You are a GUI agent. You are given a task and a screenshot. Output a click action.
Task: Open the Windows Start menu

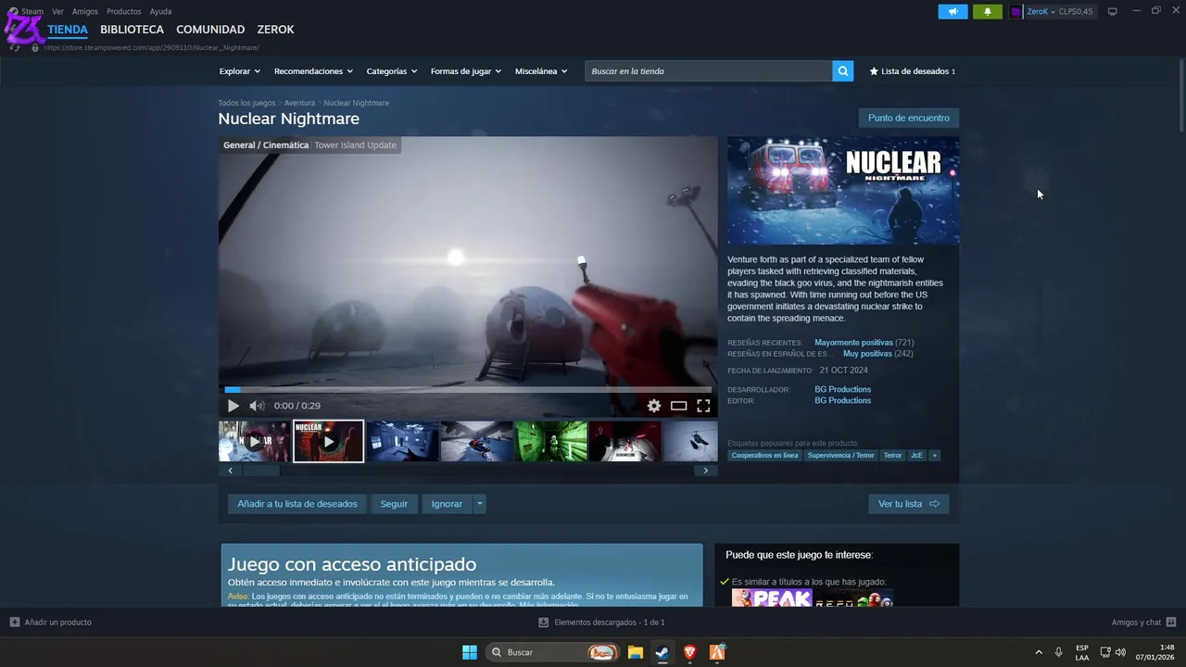click(x=470, y=652)
